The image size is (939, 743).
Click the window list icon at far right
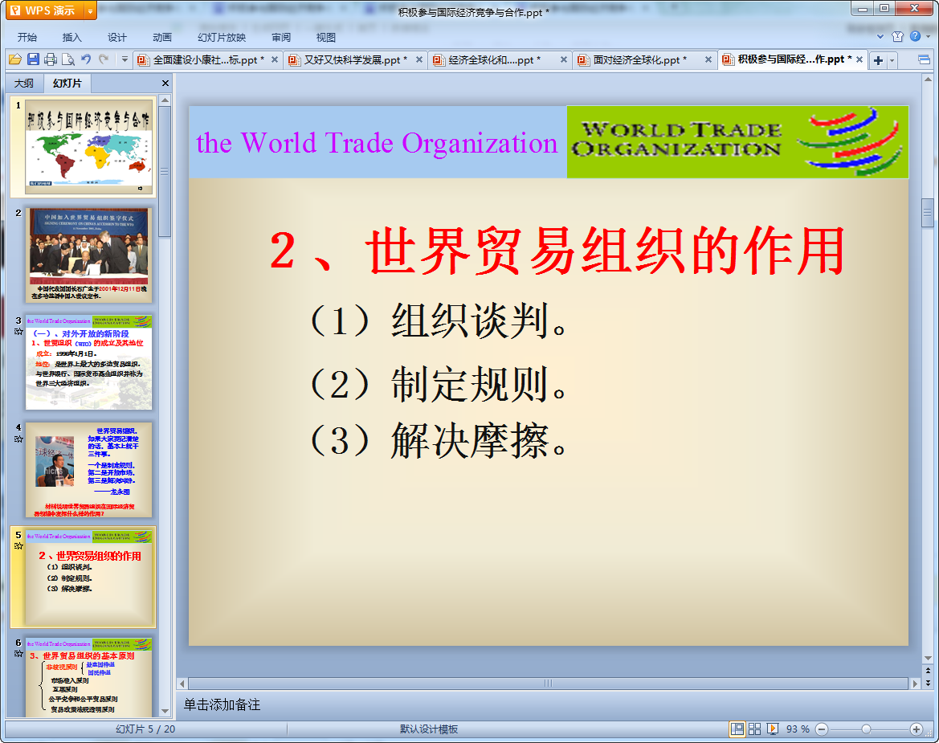[x=924, y=60]
